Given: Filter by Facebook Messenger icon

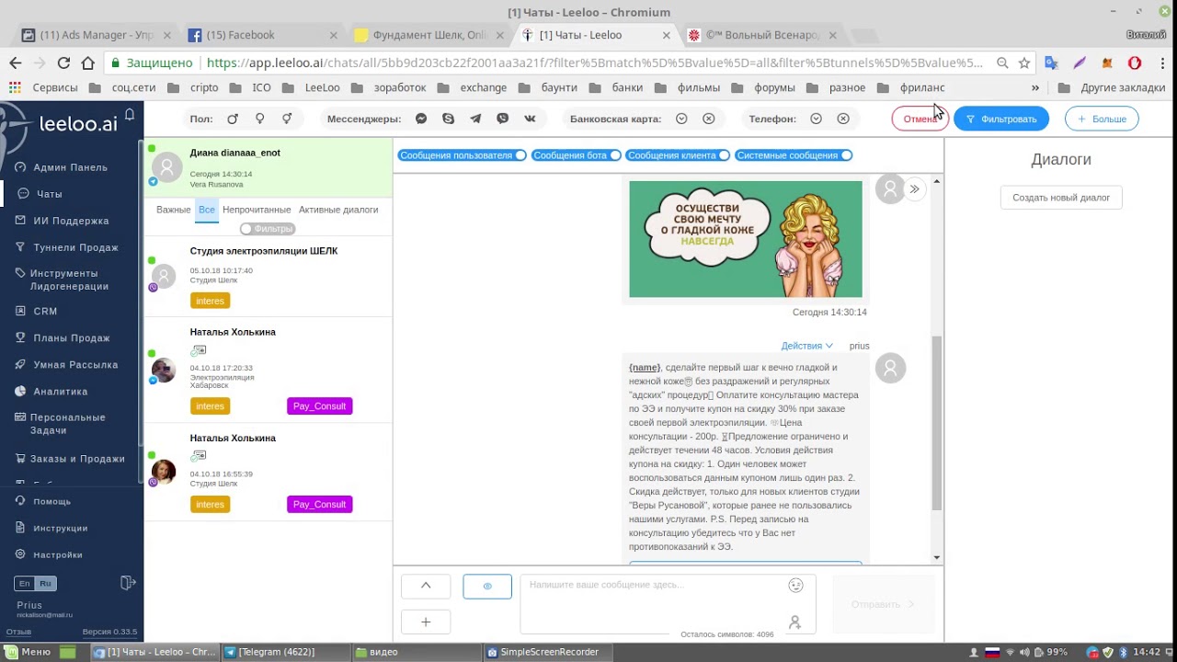Looking at the screenshot, I should [421, 119].
